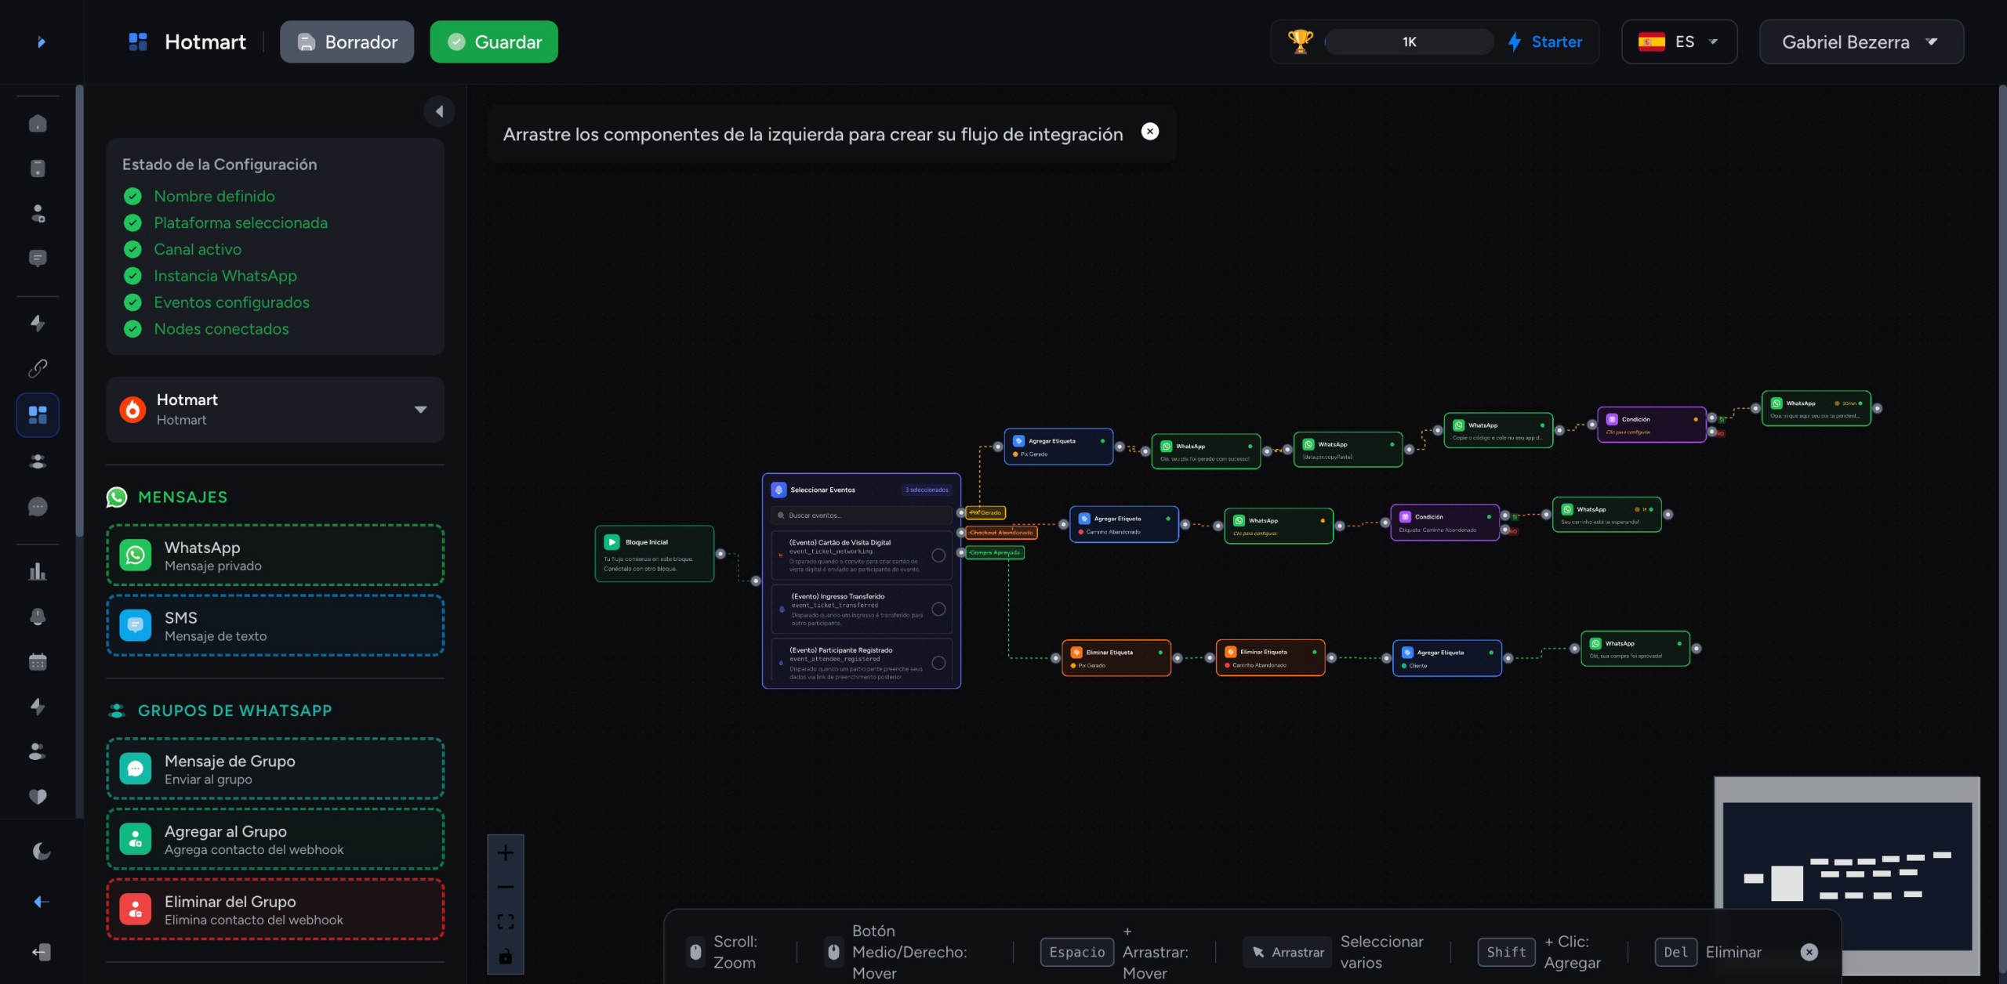2007x984 pixels.
Task: Open the Hotmart platform dropdown
Action: (275, 410)
